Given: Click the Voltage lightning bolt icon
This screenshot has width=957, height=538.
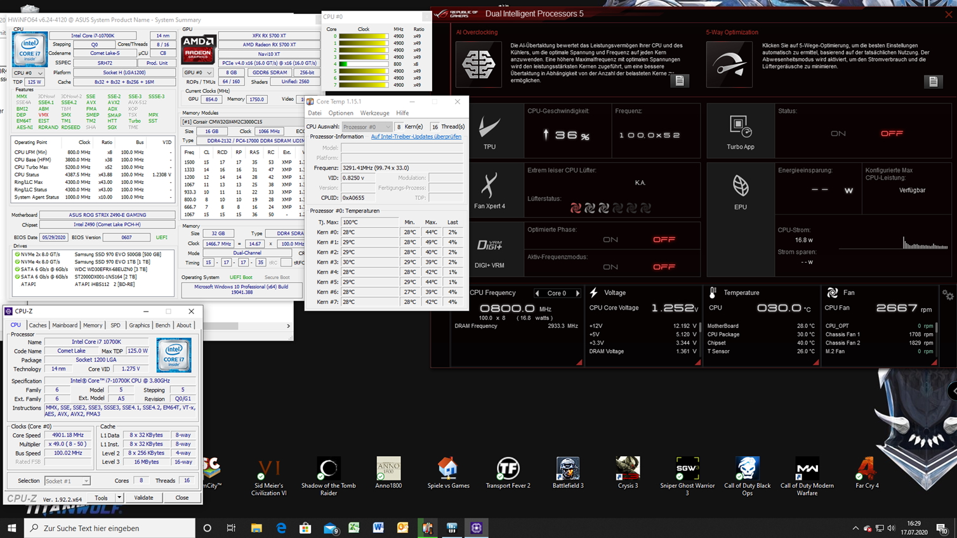Looking at the screenshot, I should (x=594, y=292).
